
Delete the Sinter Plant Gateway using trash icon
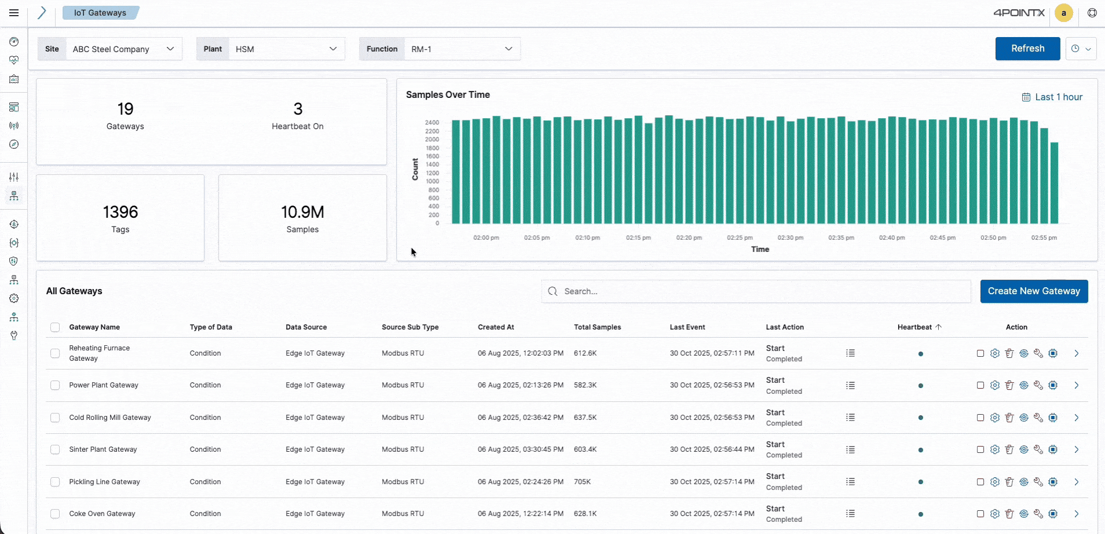click(1009, 449)
